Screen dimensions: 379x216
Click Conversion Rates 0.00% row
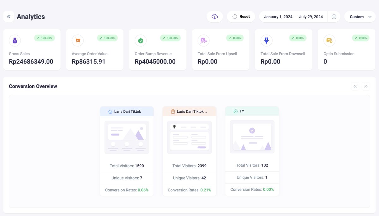pyautogui.click(x=252, y=189)
